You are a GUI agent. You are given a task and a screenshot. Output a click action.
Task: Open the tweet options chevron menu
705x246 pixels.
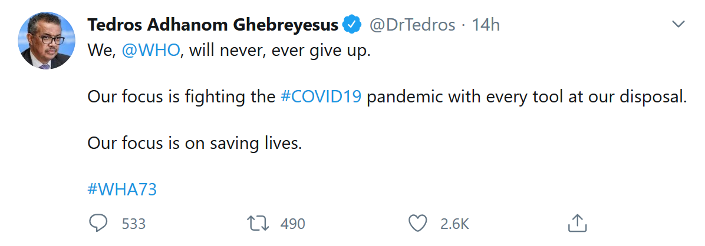tap(678, 25)
